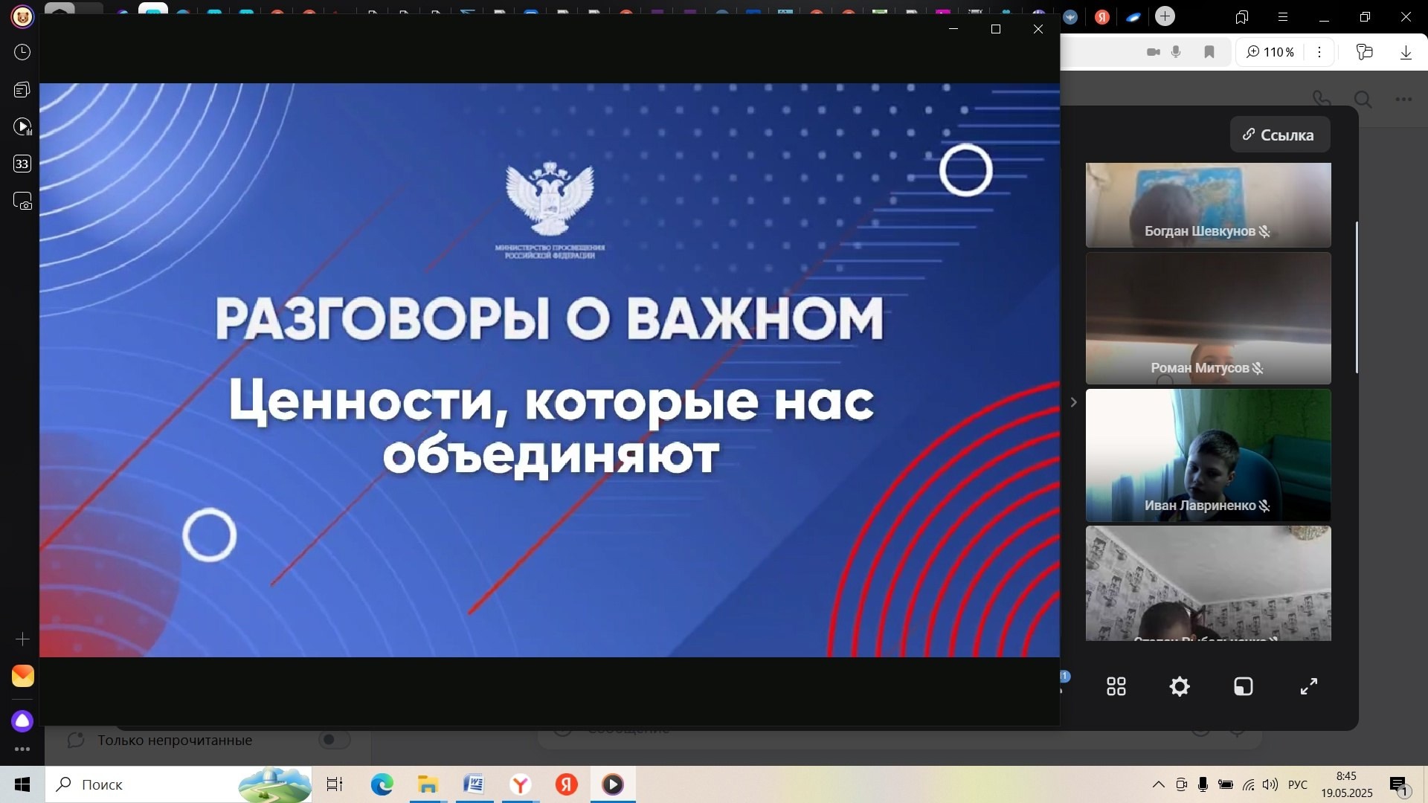Open a new browser tab with plus button
Screen dimensions: 1428x803
point(1165,16)
